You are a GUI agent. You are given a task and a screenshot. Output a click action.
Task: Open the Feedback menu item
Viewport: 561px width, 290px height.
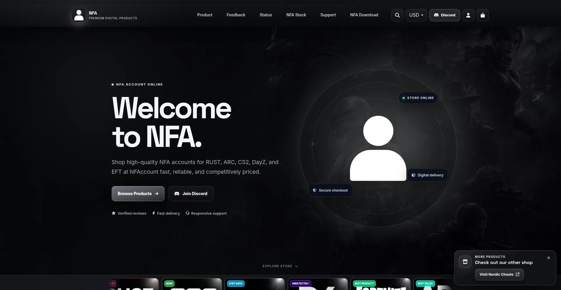coord(236,15)
